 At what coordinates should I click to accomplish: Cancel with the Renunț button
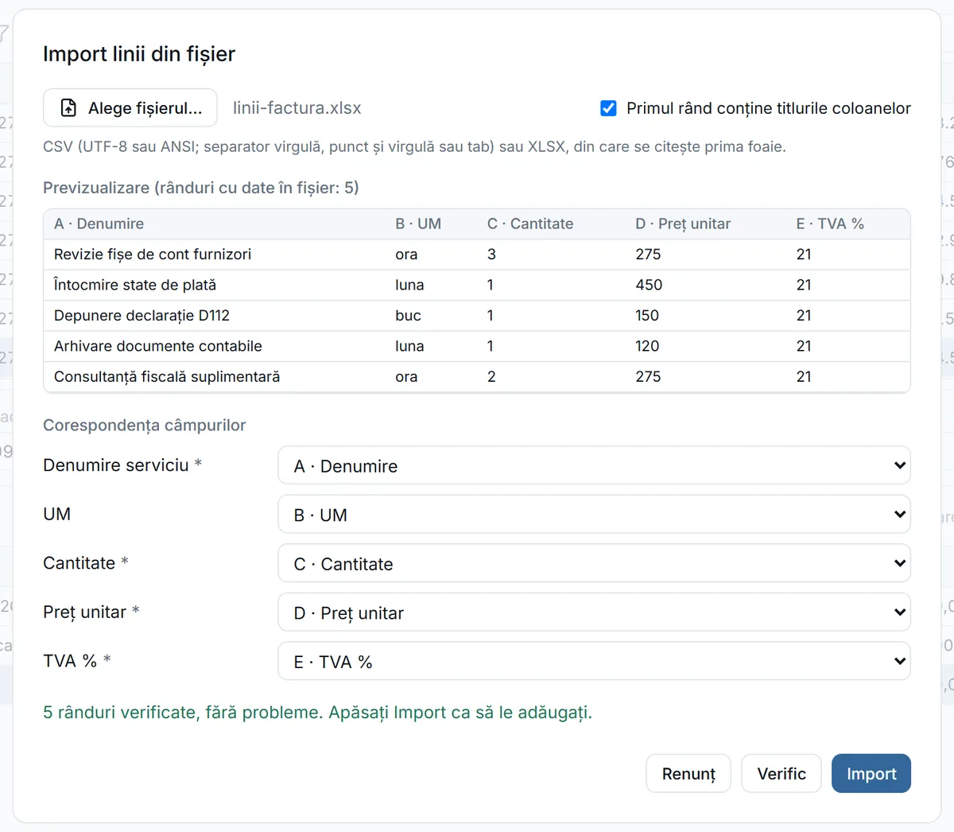tap(688, 774)
